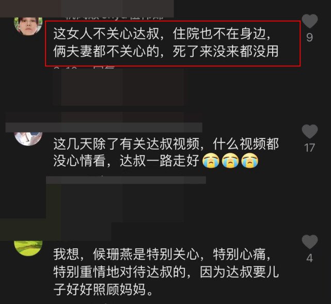Click the gray redacted bar below the crying emojis

tap(126, 180)
